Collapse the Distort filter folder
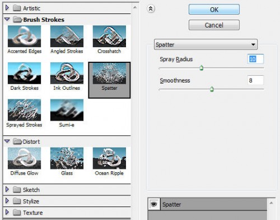Viewport: 280px width, 220px height. click(x=7, y=141)
